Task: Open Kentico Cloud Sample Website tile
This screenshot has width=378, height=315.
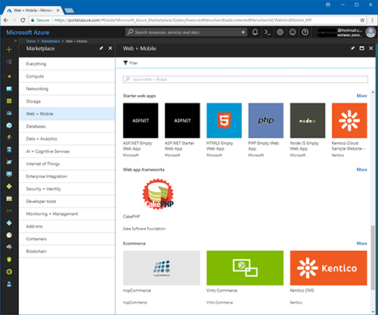Action: [349, 120]
